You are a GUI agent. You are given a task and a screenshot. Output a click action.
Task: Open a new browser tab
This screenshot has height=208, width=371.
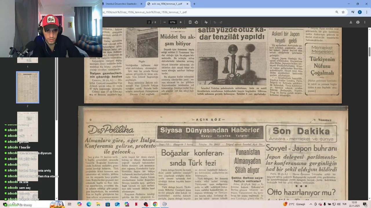[194, 4]
